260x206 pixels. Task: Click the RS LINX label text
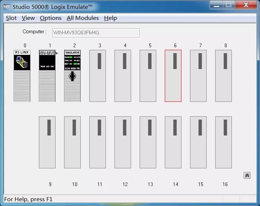tap(22, 52)
